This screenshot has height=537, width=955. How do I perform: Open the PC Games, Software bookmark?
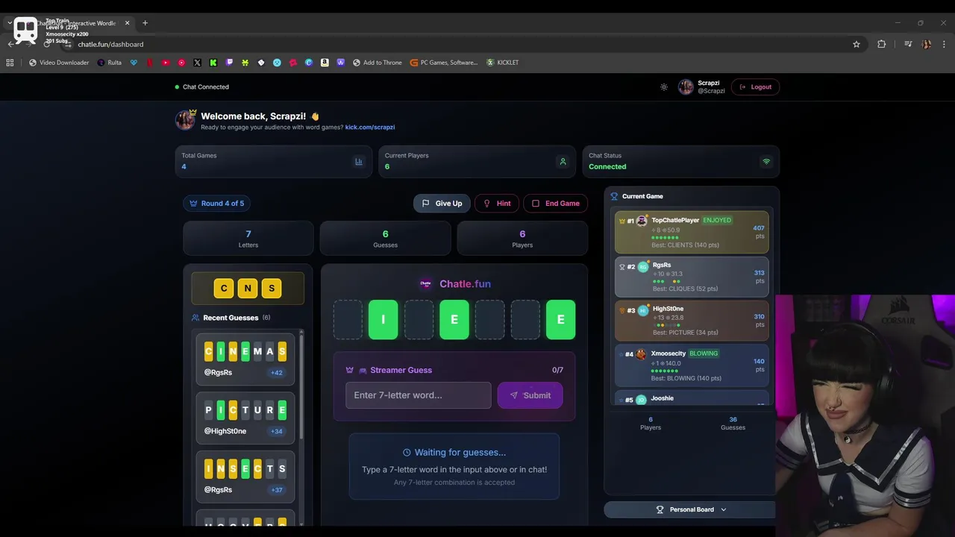pos(444,63)
